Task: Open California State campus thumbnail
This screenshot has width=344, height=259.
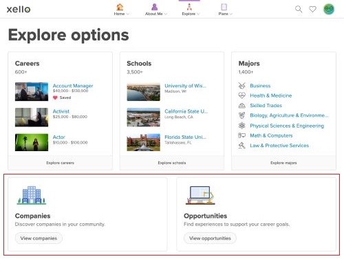Action: point(144,117)
